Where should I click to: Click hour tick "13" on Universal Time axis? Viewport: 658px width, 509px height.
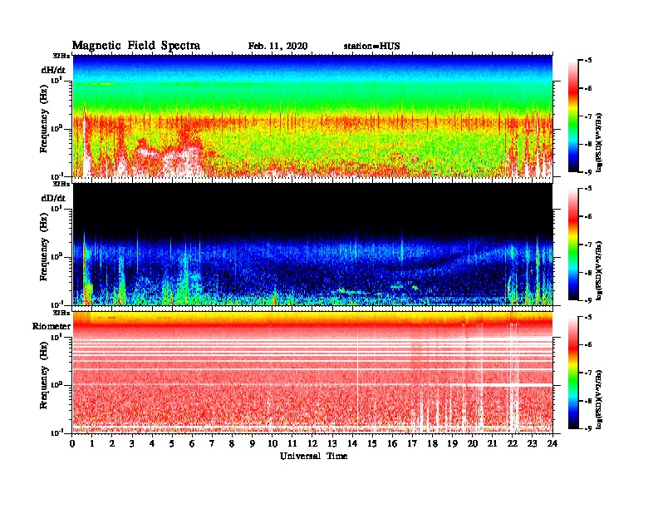[x=332, y=444]
